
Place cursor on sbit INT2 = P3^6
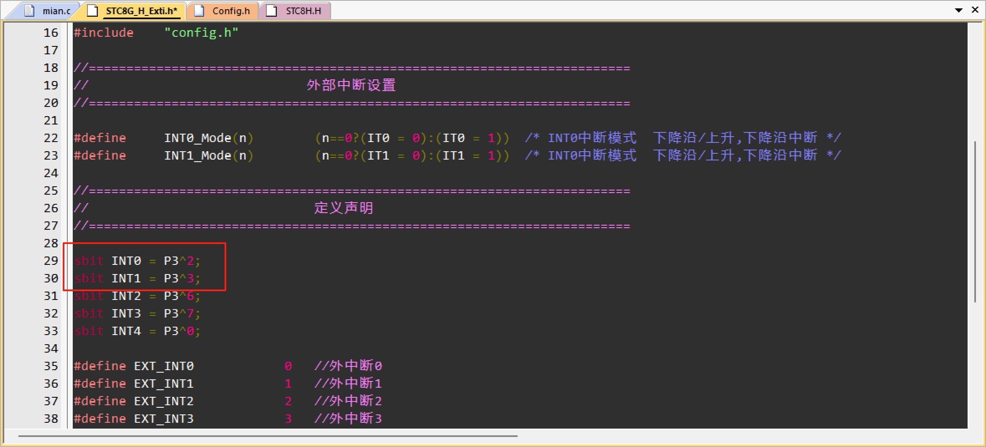(x=138, y=296)
